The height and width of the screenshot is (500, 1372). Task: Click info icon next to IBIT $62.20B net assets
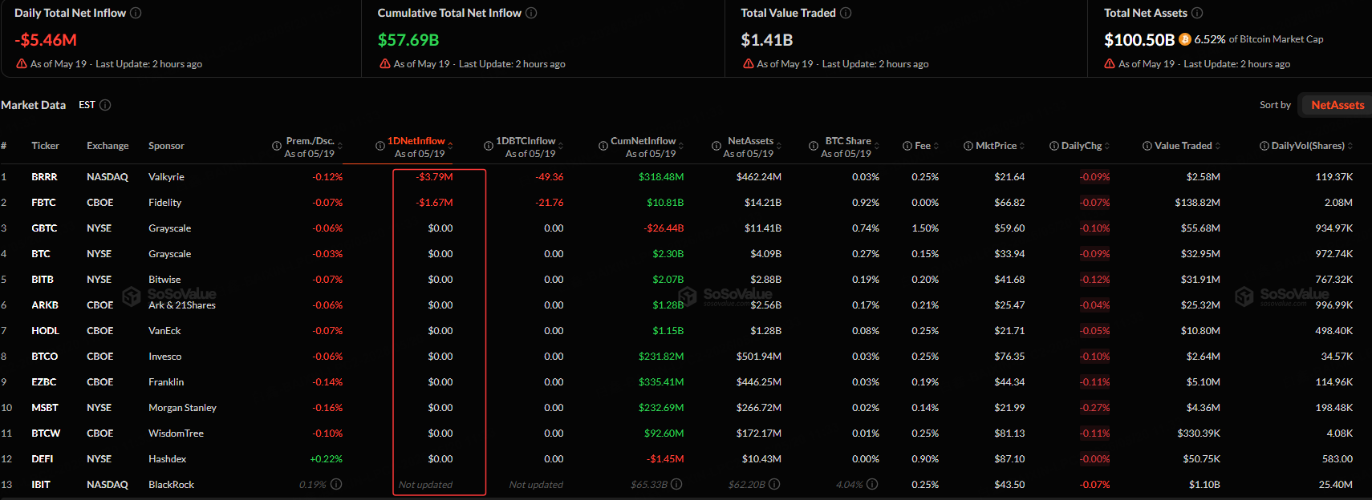point(774,484)
